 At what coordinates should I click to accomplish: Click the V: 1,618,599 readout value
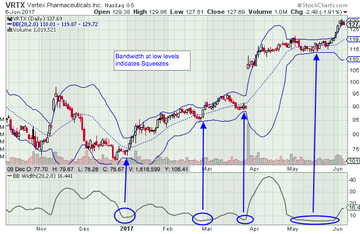click(x=144, y=170)
